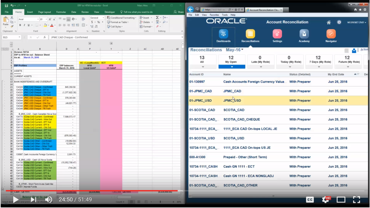Toggle Align Left in Excel ribbon
The width and height of the screenshot is (370, 208).
click(60, 25)
